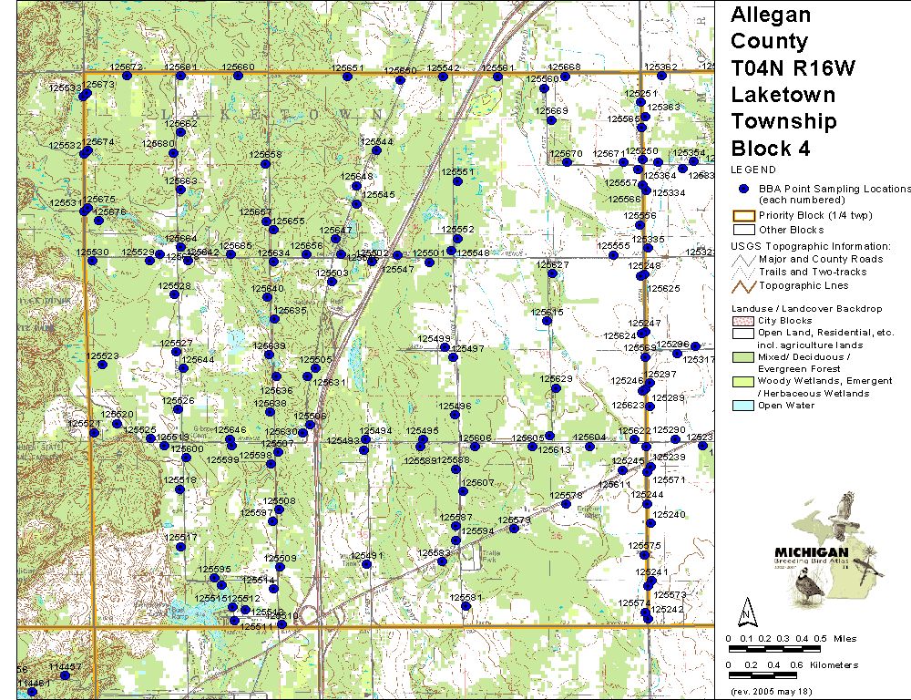This screenshot has width=911, height=700.
Task: Click sampling point 125615
Action: click(x=548, y=321)
